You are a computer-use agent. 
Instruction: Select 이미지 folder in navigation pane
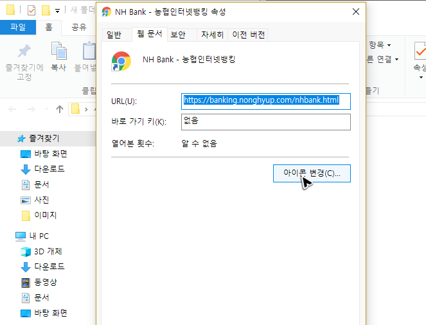tap(46, 215)
